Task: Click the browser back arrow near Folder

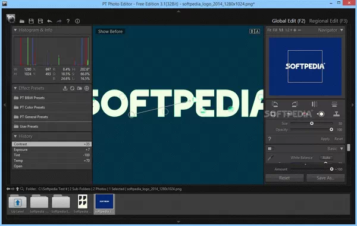Action: pos(8,189)
